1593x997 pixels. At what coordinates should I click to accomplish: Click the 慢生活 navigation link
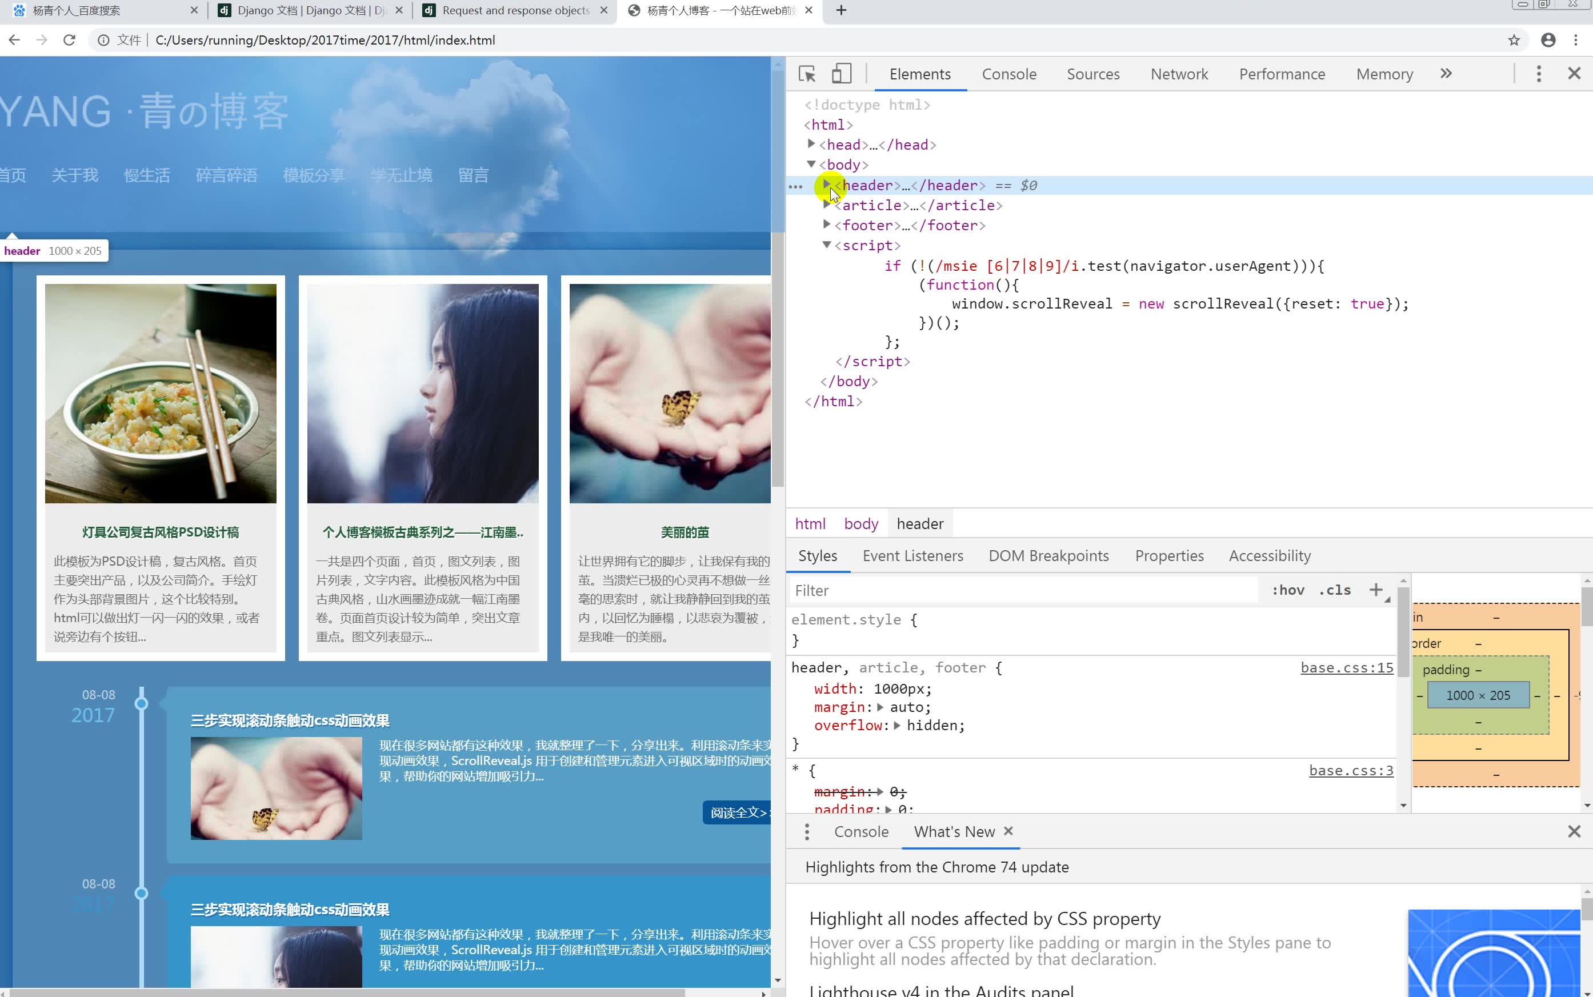coord(147,175)
